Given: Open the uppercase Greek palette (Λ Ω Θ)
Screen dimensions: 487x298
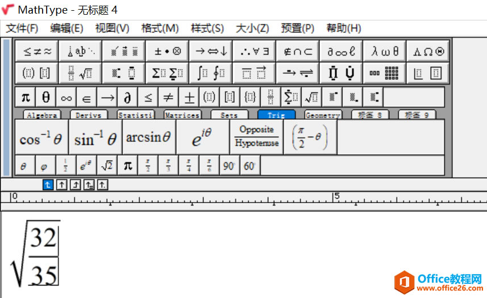Looking at the screenshot, I should [428, 51].
